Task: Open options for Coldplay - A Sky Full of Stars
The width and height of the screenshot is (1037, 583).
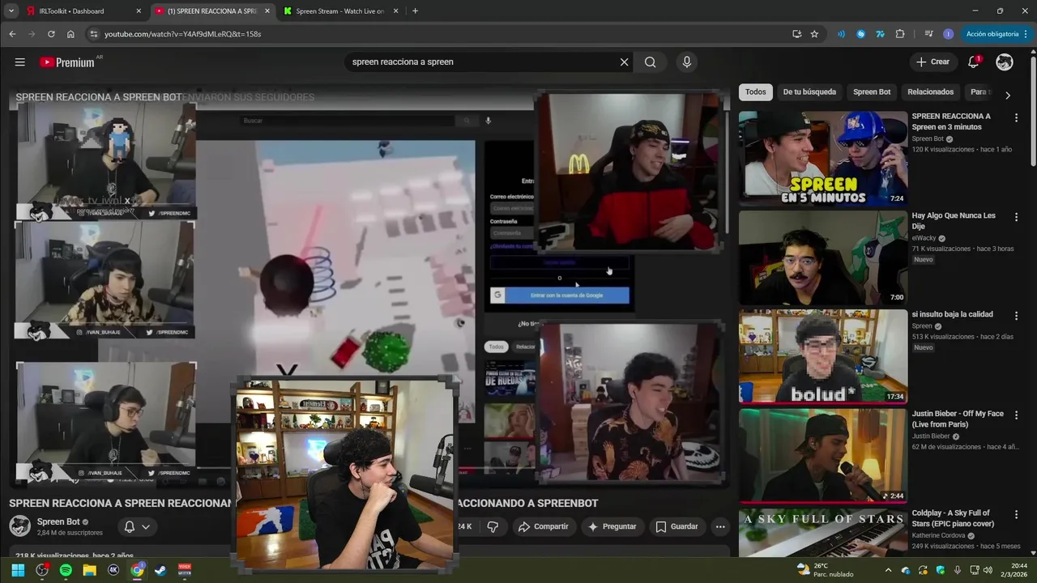Action: click(x=1016, y=514)
